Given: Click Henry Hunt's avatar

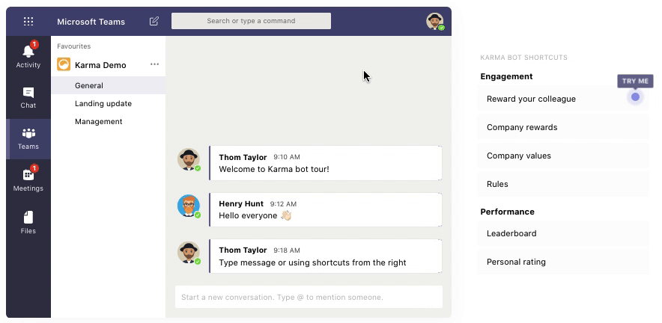Looking at the screenshot, I should (188, 206).
